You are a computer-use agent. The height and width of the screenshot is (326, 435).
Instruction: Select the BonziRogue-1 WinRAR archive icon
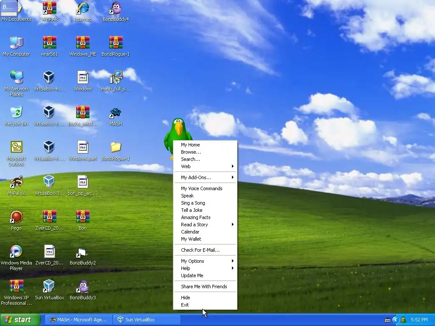pos(116,43)
